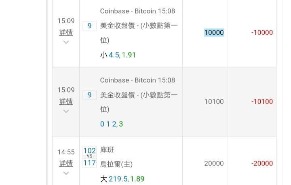This screenshot has height=185, width=291.
Task: Click loss value -10000
Action: [x=262, y=32]
